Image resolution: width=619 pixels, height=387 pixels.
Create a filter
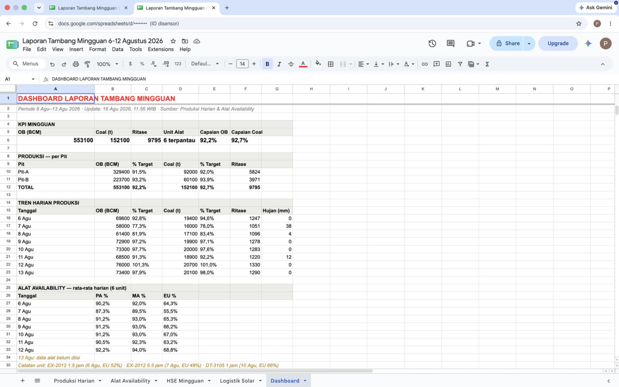click(460, 64)
